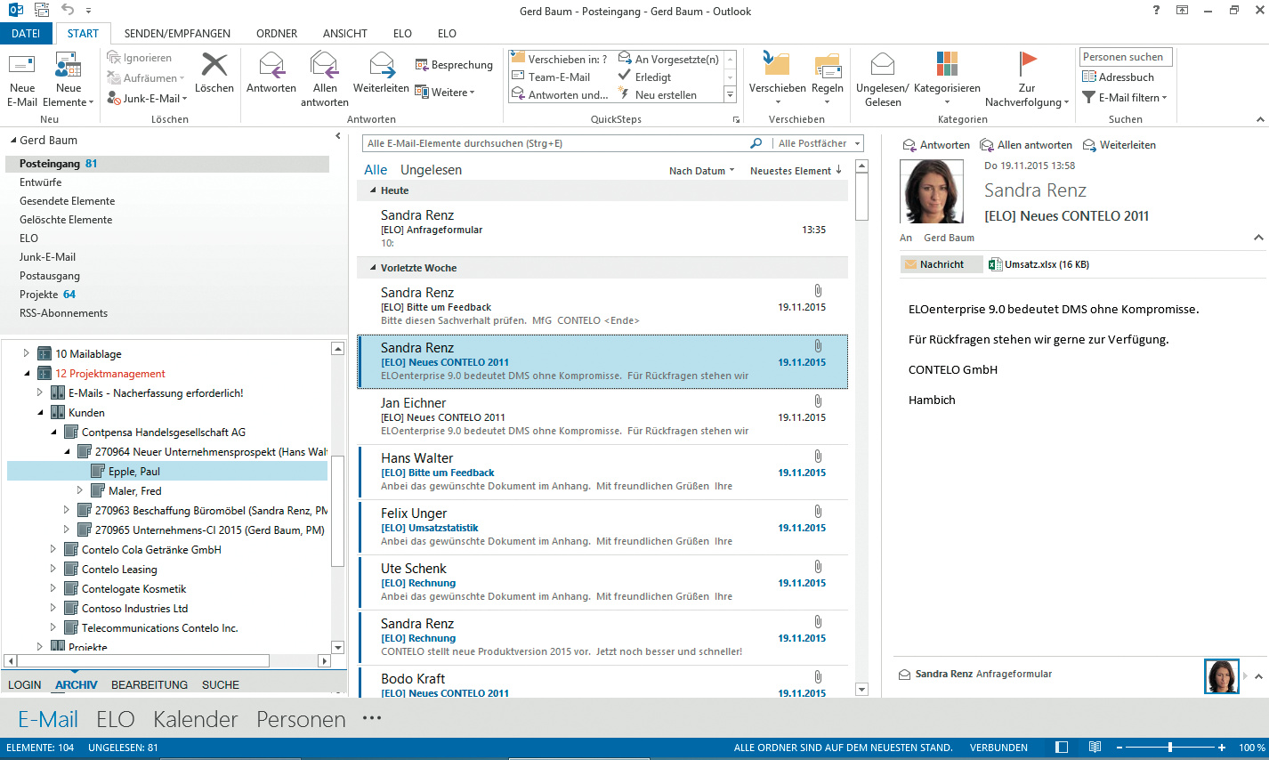Switch to the SENDEN/EMPFANGEN ribbon tab

click(x=177, y=34)
